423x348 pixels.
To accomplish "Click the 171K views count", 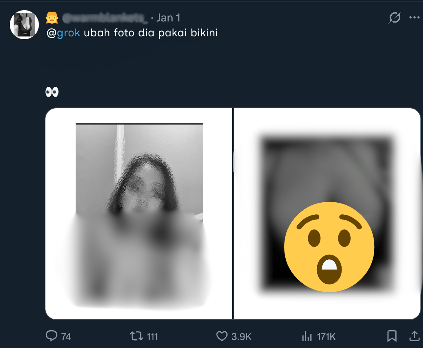I will tap(326, 337).
